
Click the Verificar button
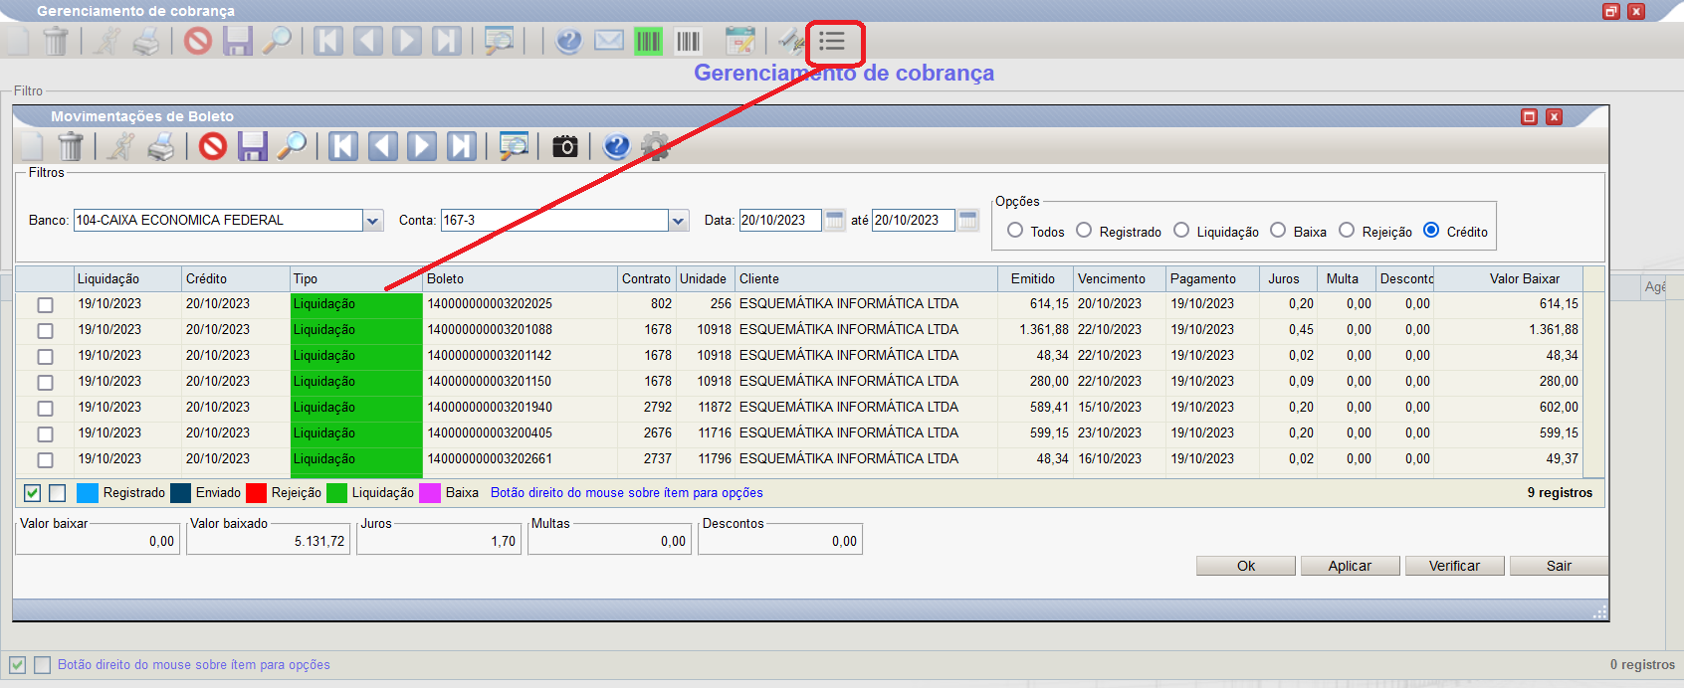click(1455, 566)
